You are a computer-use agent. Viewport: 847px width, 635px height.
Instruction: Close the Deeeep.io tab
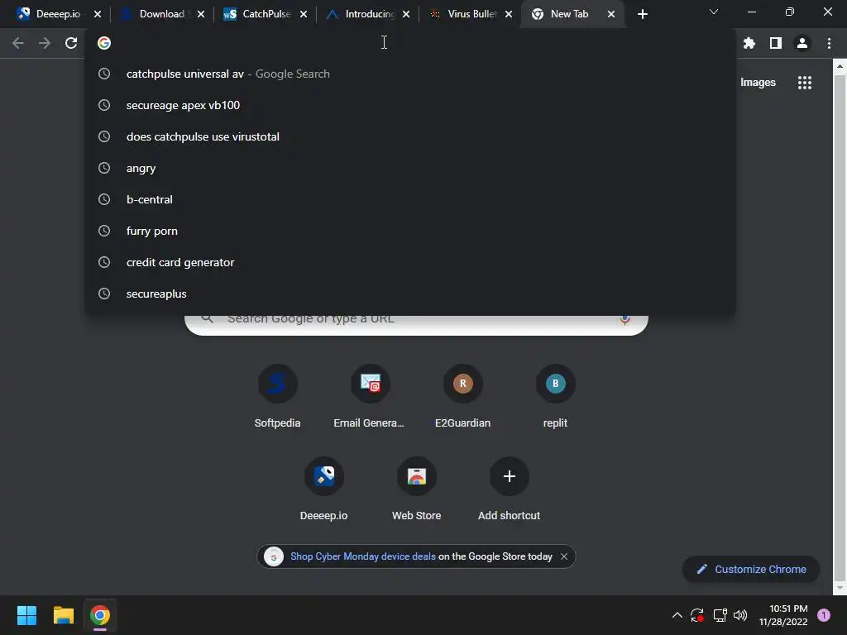tap(98, 14)
